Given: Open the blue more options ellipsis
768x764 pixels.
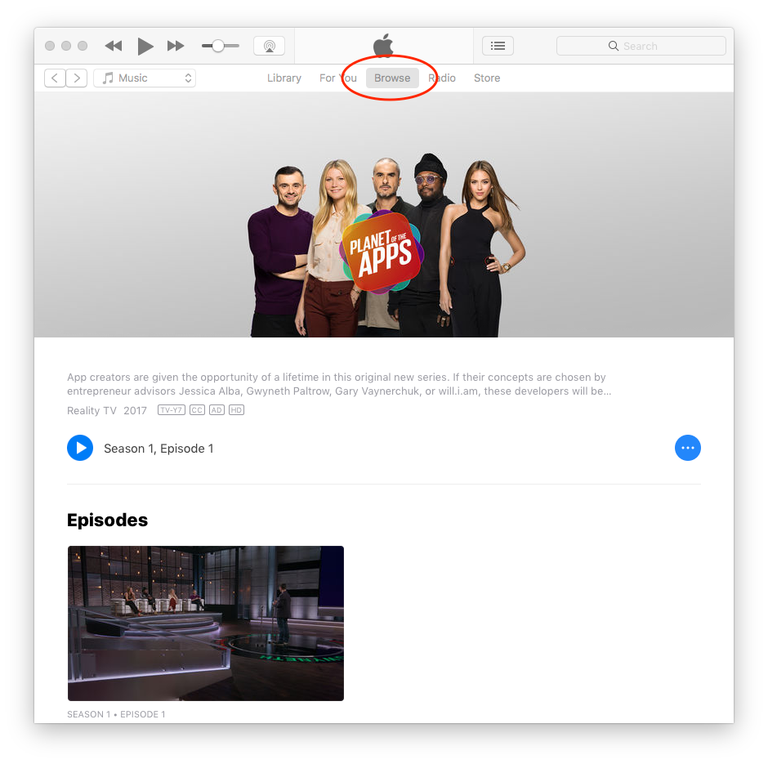Looking at the screenshot, I should coord(688,448).
